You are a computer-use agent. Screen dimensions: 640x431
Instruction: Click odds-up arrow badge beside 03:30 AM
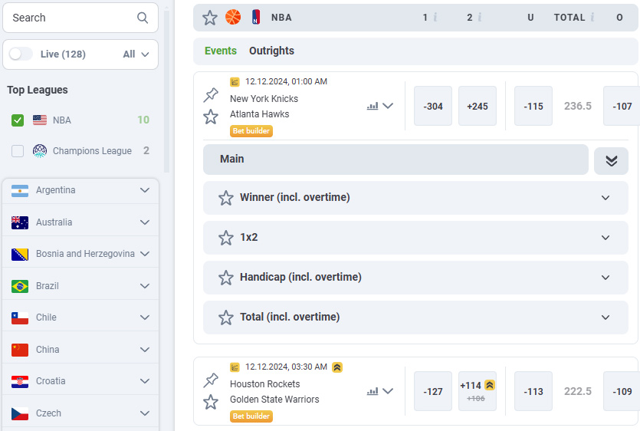click(337, 367)
